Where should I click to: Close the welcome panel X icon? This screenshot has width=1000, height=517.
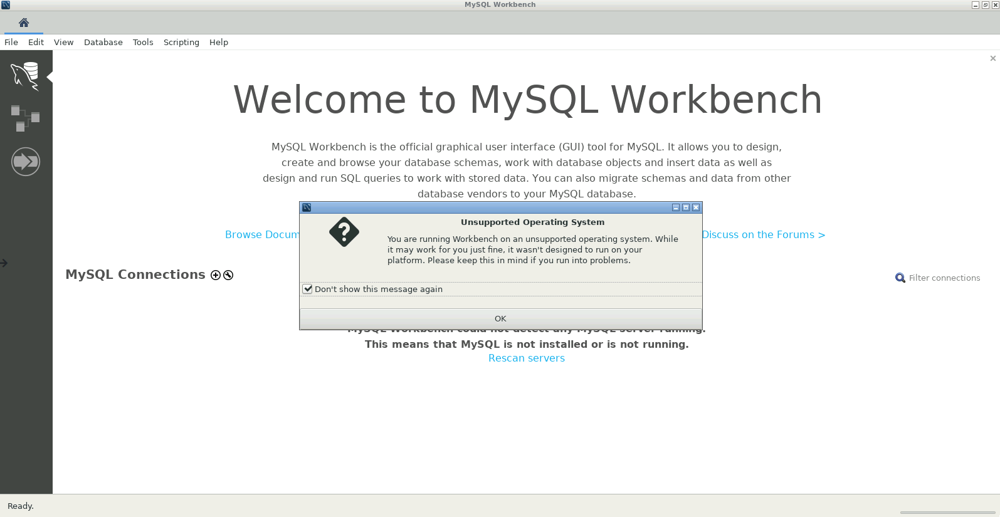click(992, 58)
